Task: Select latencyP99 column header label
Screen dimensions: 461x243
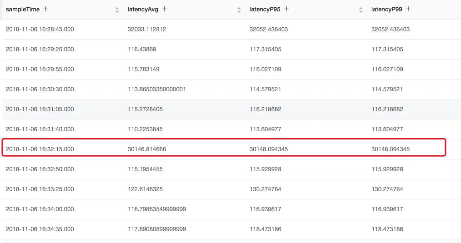Action: point(386,10)
